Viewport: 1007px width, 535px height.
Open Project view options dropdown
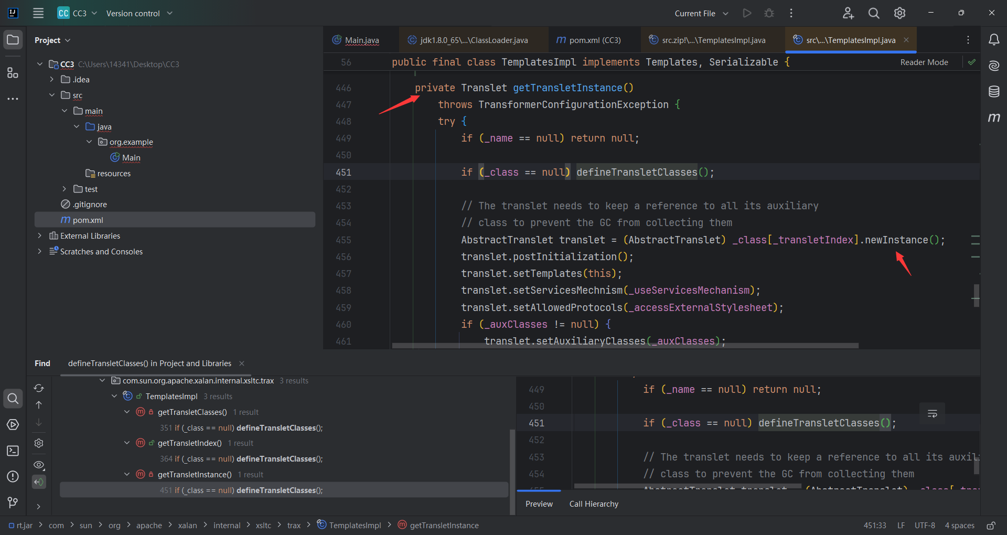pos(52,40)
